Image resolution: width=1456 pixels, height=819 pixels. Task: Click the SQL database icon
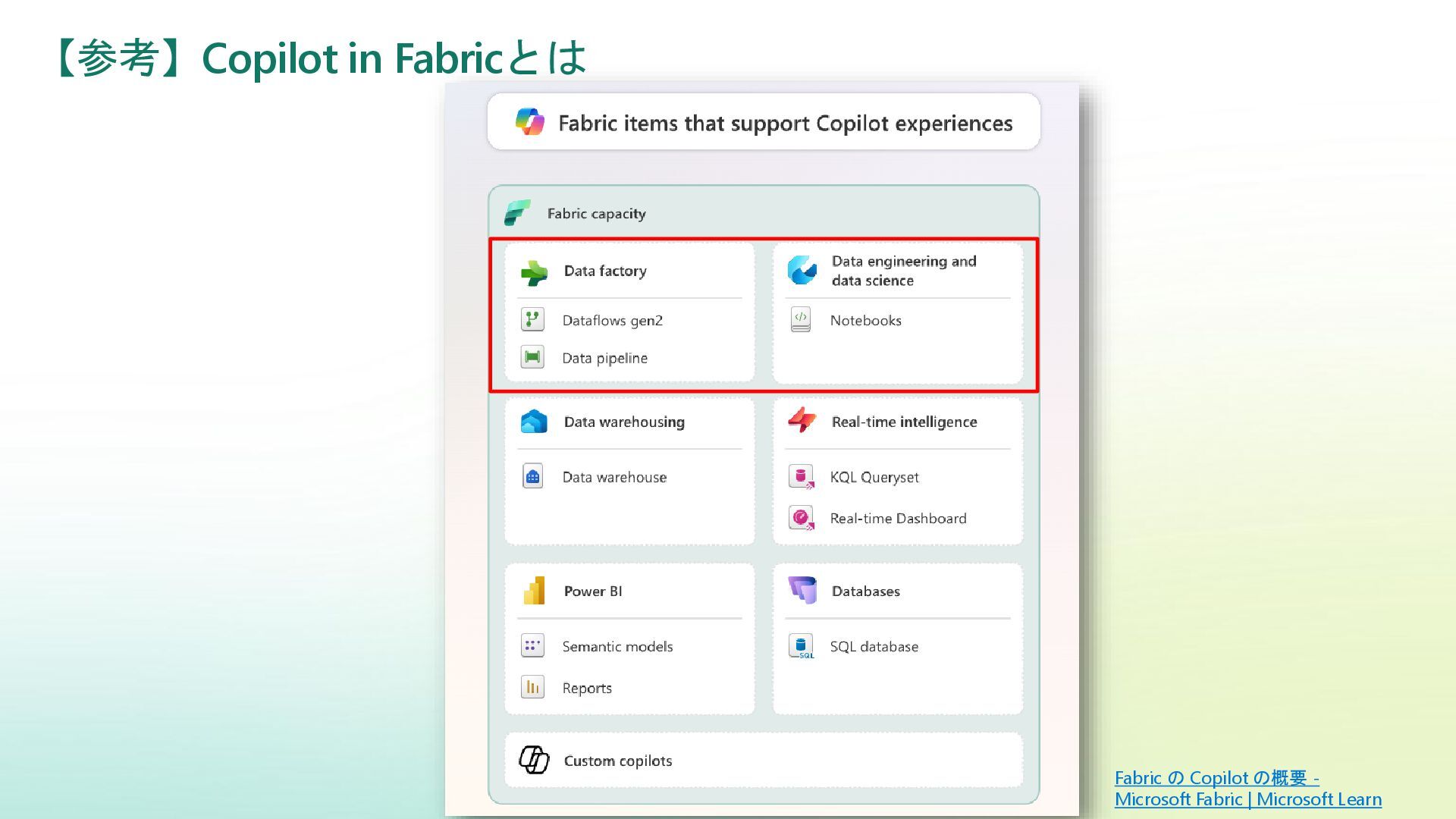pos(801,646)
